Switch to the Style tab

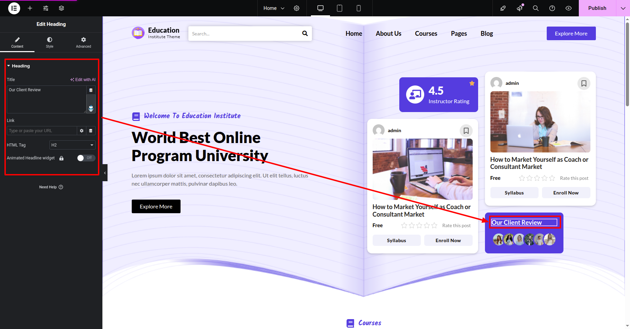point(49,42)
